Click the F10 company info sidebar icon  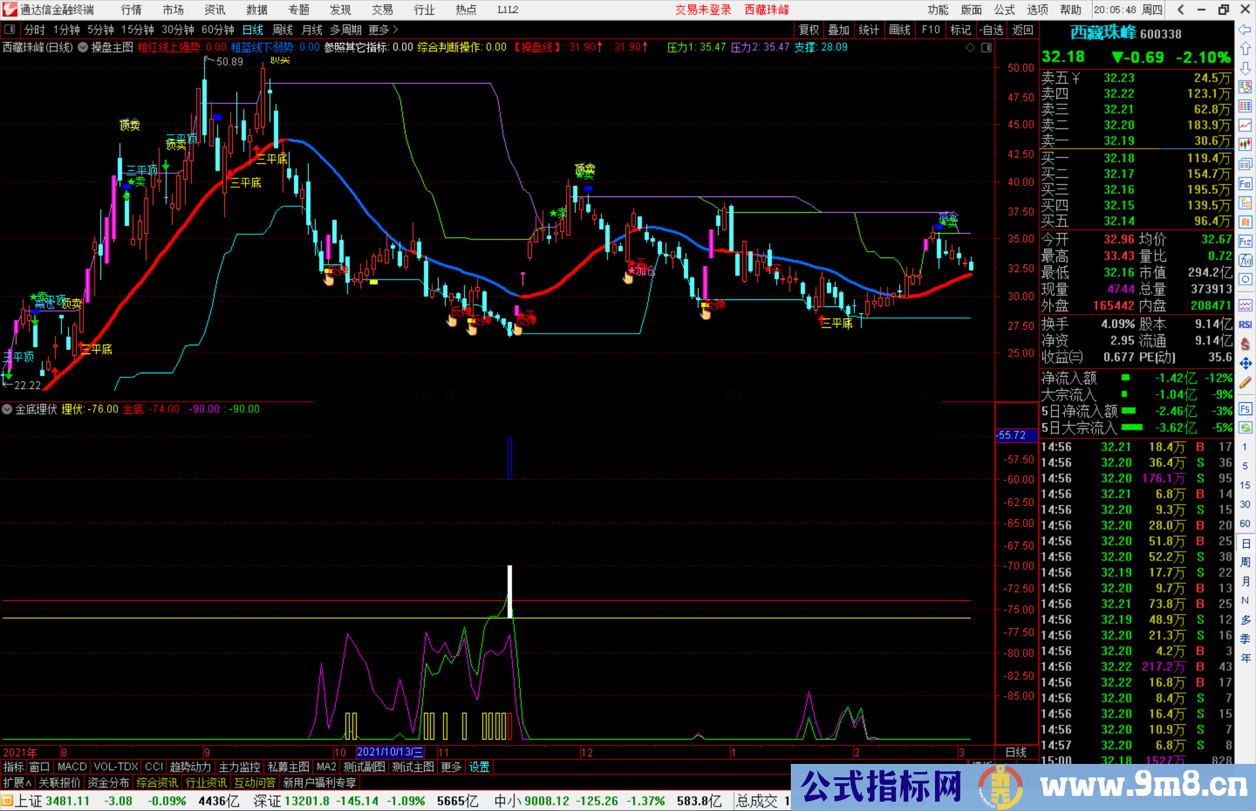coord(1245,184)
